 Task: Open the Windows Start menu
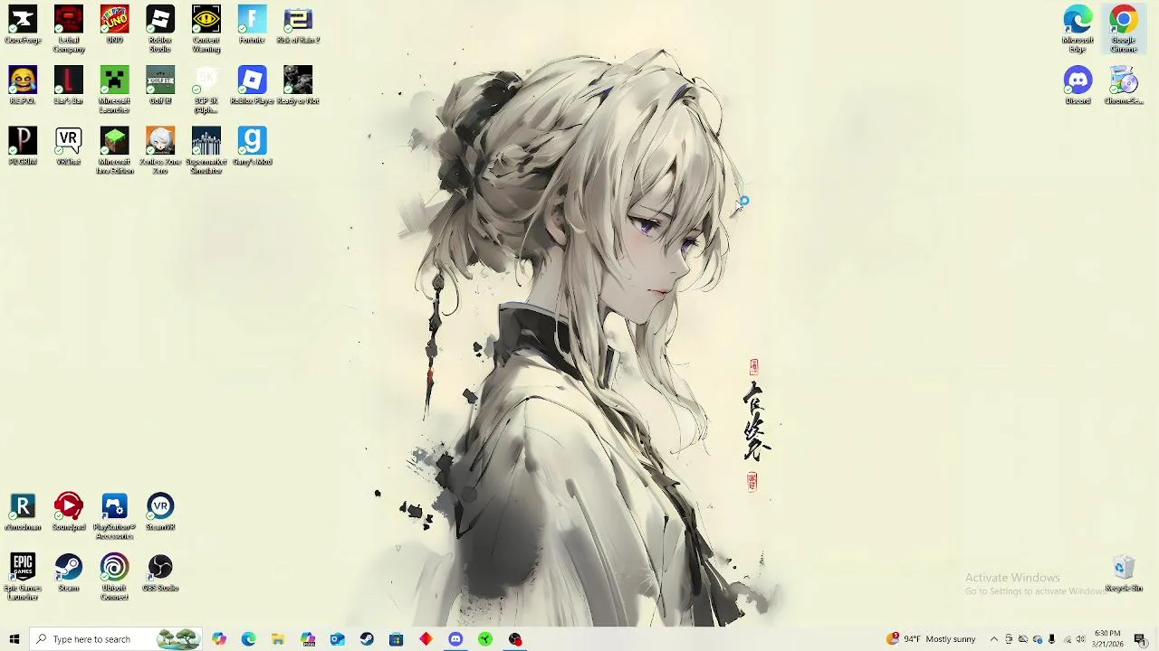[14, 639]
